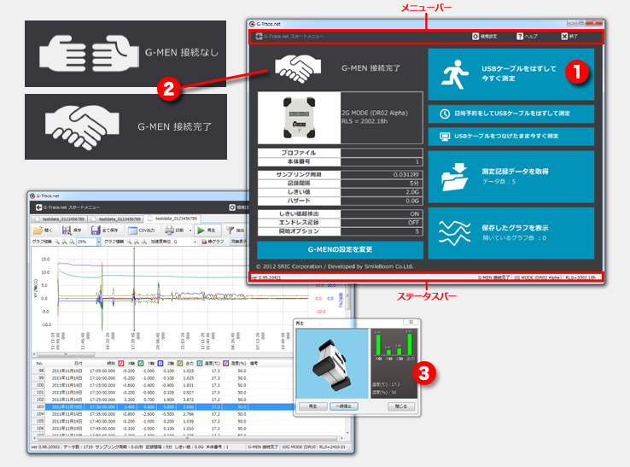The width and height of the screenshot is (630, 467).
Task: Click the clock icon for scheduled measurement
Action: tap(445, 114)
